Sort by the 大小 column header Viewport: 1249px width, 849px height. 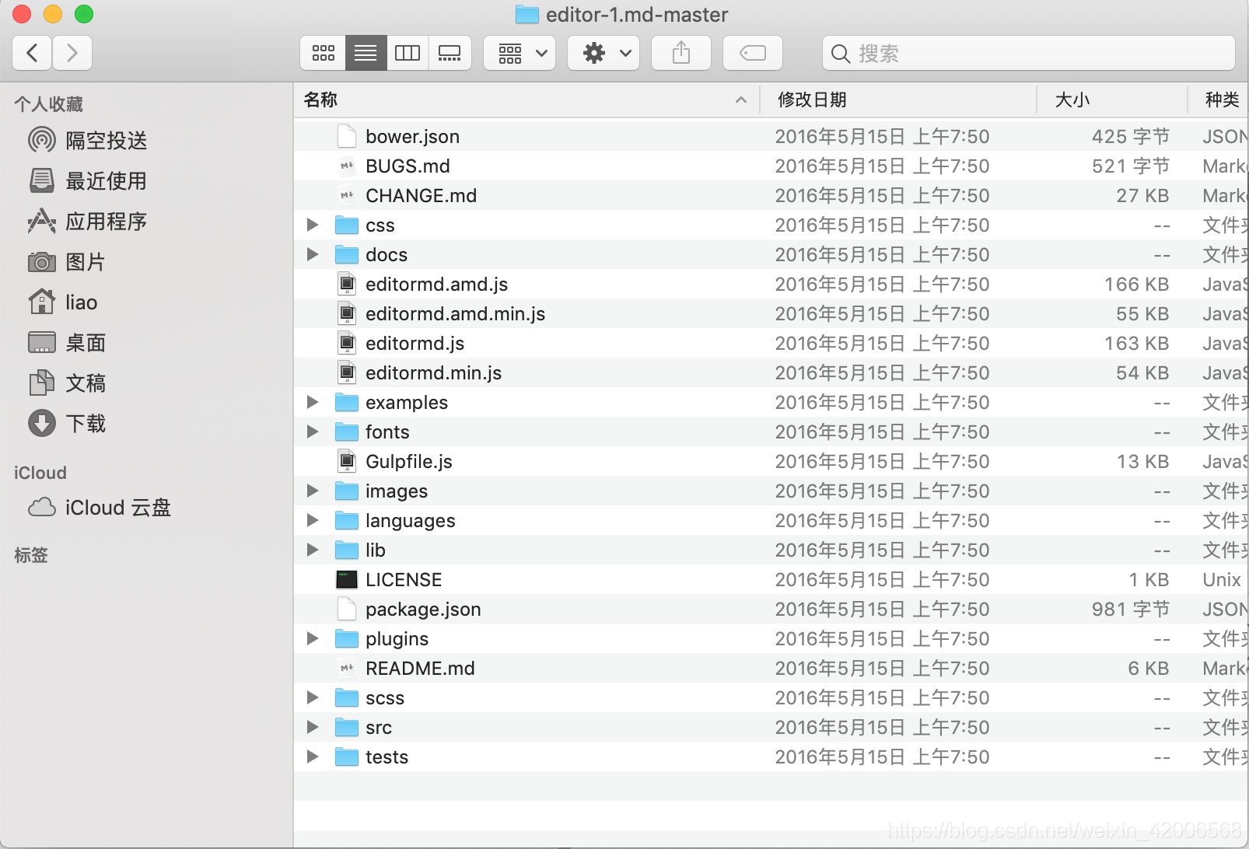(x=1112, y=100)
